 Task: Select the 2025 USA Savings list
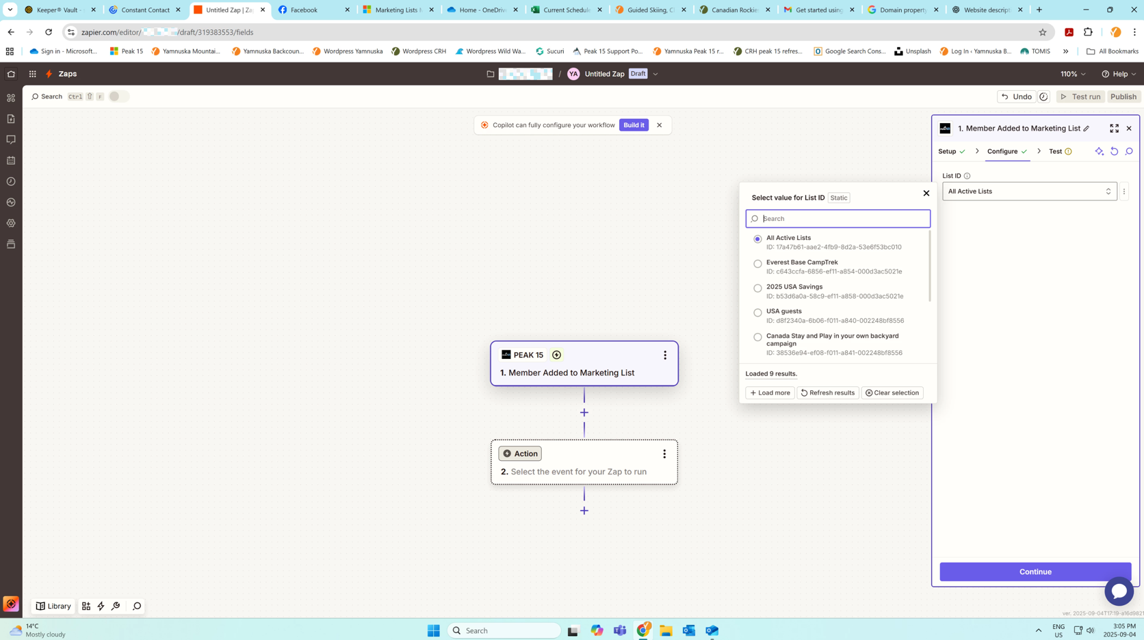(x=757, y=289)
